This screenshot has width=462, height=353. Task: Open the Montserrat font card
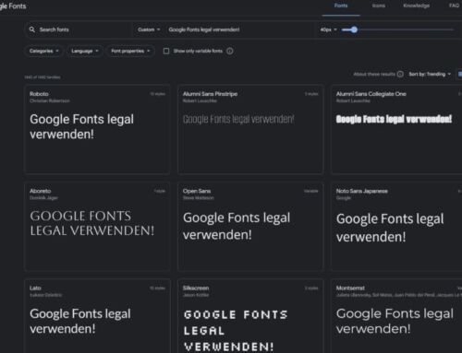coord(396,316)
